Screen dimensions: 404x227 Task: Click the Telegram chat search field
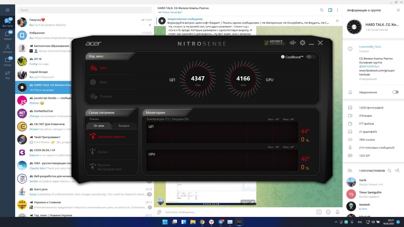tap(85, 10)
